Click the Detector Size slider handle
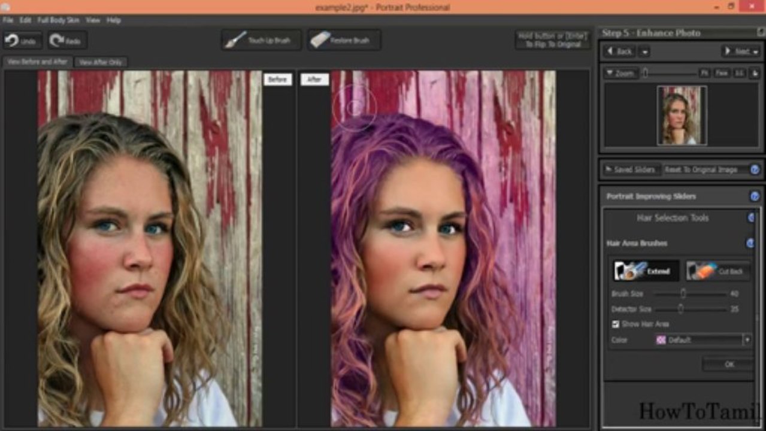Image resolution: width=766 pixels, height=431 pixels. (x=680, y=309)
